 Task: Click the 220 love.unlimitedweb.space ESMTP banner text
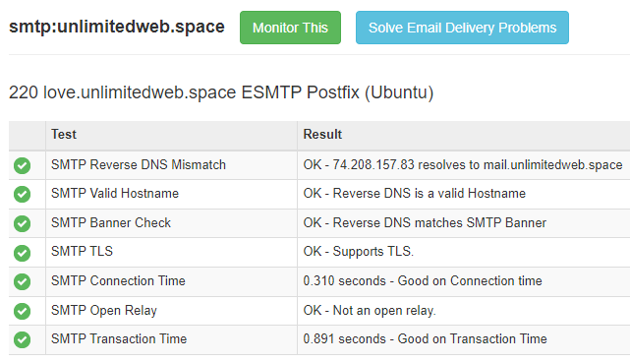coord(221,92)
